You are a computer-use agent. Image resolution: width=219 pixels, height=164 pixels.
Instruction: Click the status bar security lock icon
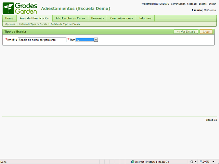192,162
